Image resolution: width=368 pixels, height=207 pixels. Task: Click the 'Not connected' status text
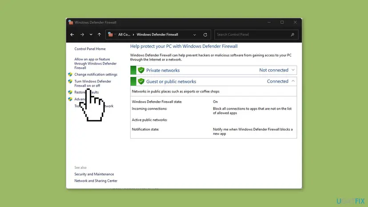click(274, 70)
